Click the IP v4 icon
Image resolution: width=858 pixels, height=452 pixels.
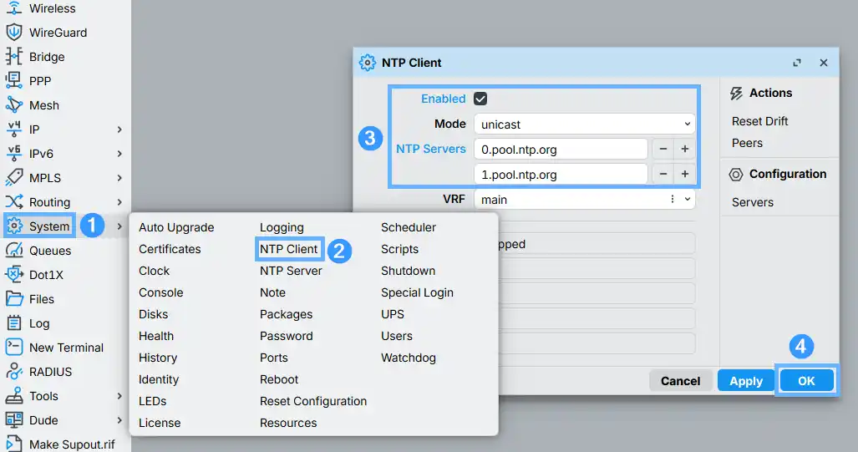tap(13, 130)
